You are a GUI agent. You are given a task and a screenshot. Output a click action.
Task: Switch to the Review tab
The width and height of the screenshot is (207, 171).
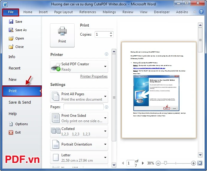128,12
